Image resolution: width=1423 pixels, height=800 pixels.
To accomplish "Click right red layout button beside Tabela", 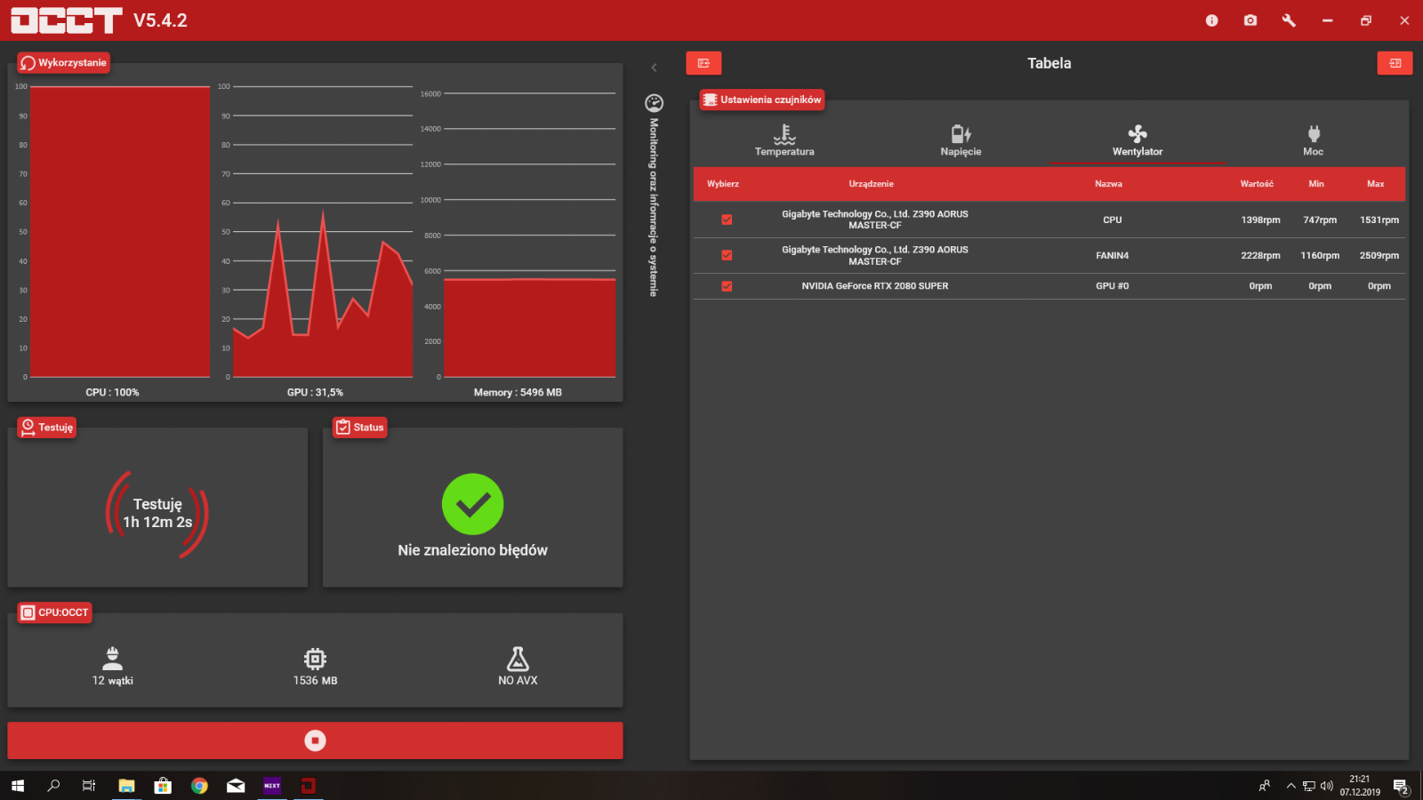I will click(1395, 63).
